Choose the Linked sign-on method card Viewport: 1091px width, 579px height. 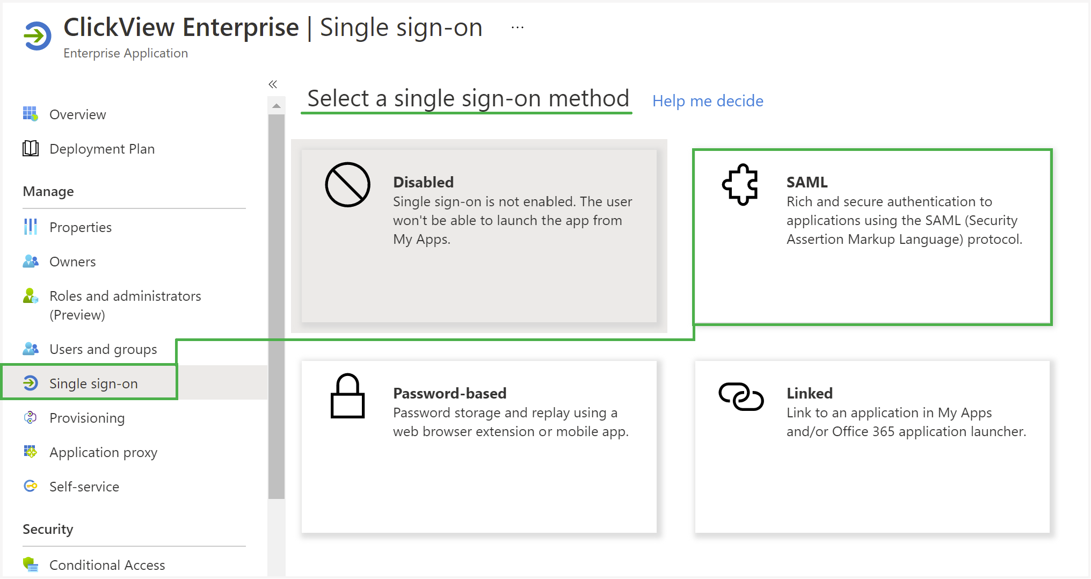(872, 447)
